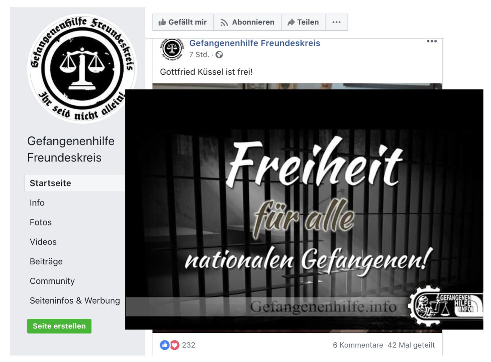Click the Freiheit für alle image
491x362 pixels.
(304, 209)
